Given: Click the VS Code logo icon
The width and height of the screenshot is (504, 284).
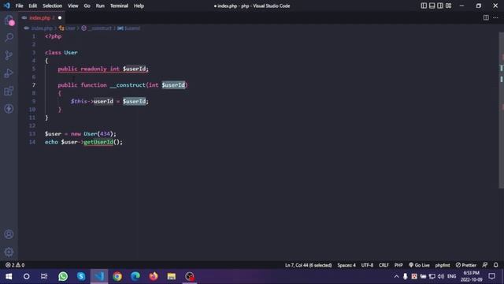Looking at the screenshot, I should 7,6.
